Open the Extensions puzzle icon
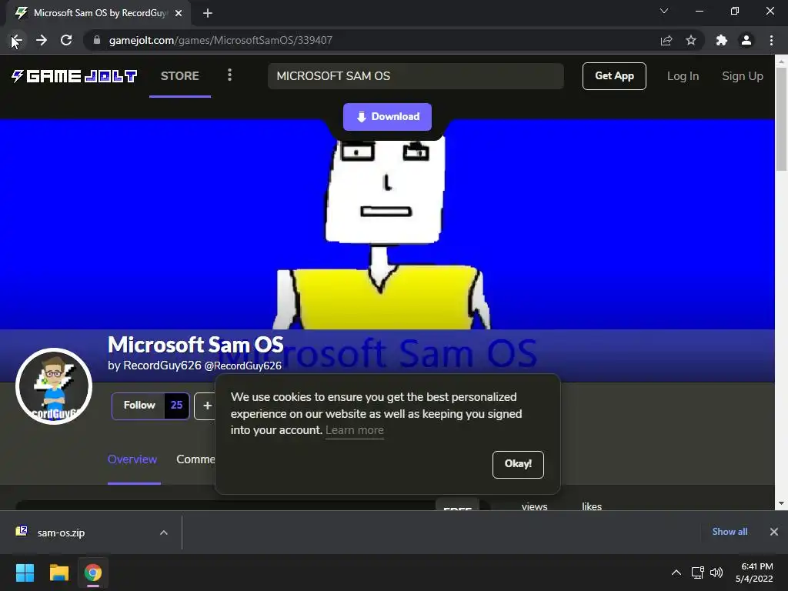 (722, 40)
